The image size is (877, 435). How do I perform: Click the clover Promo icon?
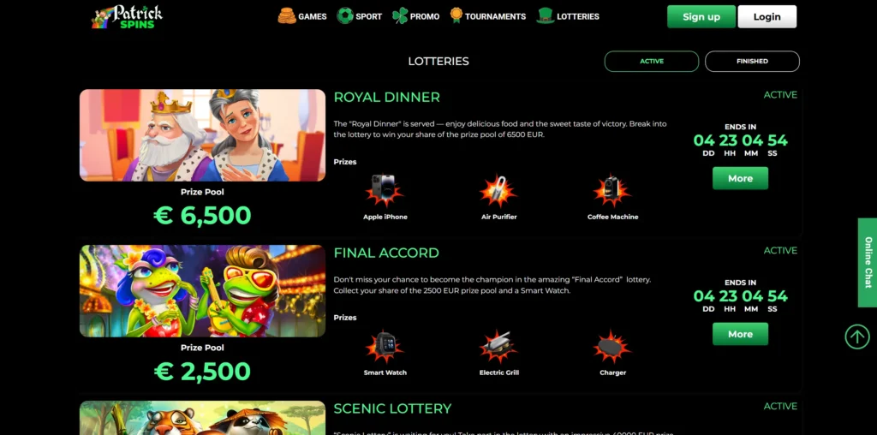click(x=400, y=16)
